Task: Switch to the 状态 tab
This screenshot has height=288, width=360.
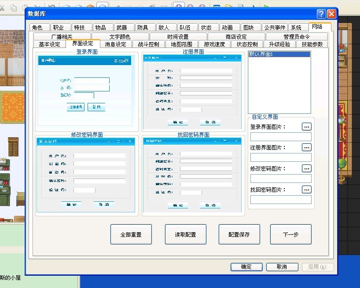Action: [x=209, y=28]
